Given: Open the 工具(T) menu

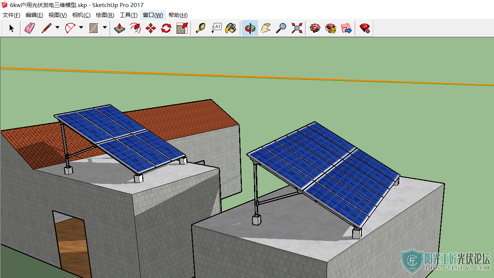Looking at the screenshot, I should 129,15.
